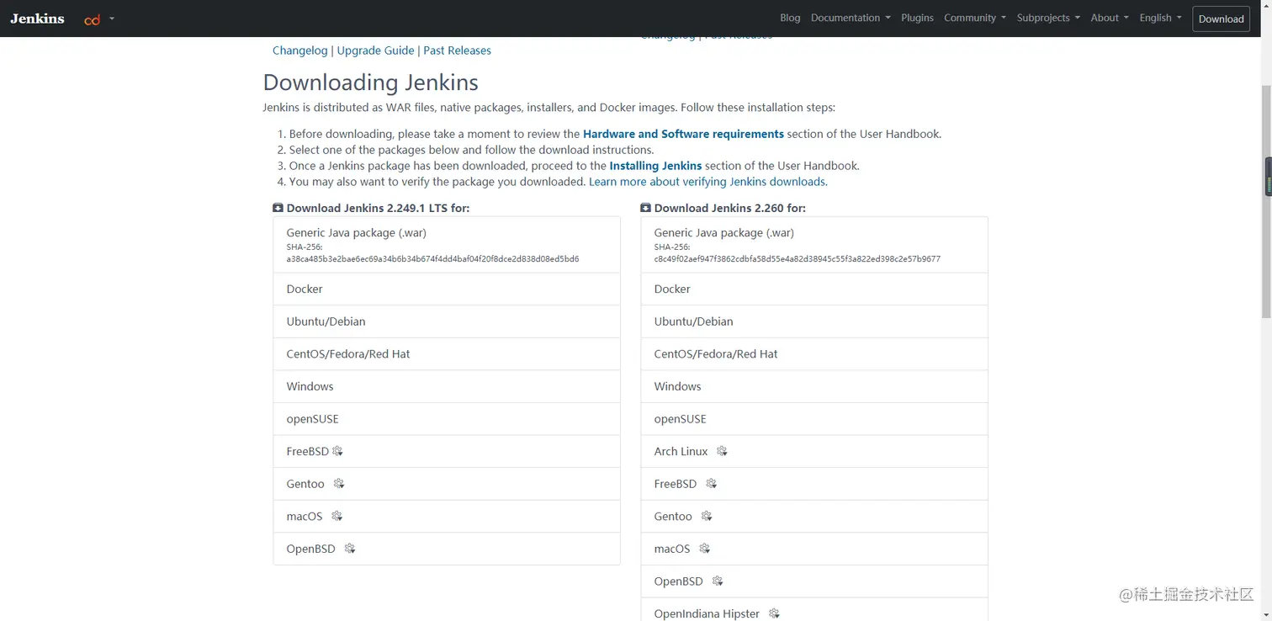Open the CD Foundation logo dropdown
The width and height of the screenshot is (1272, 621).
point(99,19)
